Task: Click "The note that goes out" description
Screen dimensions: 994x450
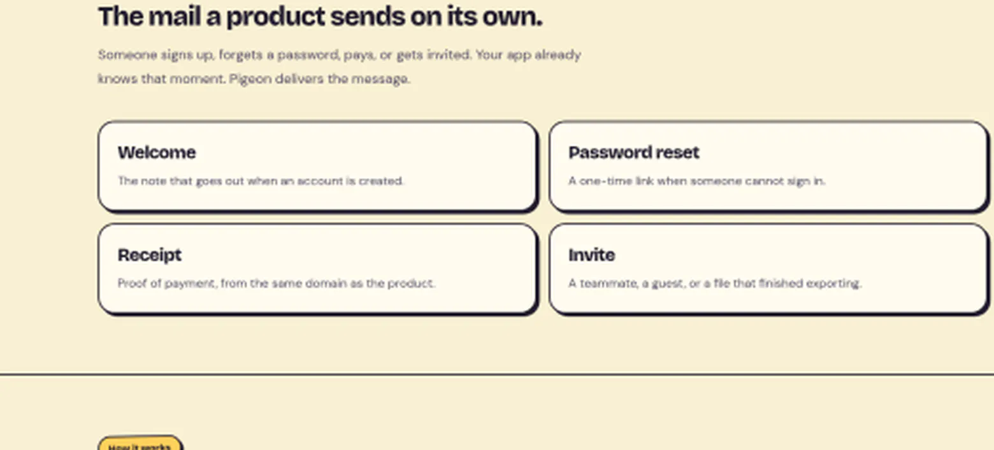Action: [x=261, y=181]
